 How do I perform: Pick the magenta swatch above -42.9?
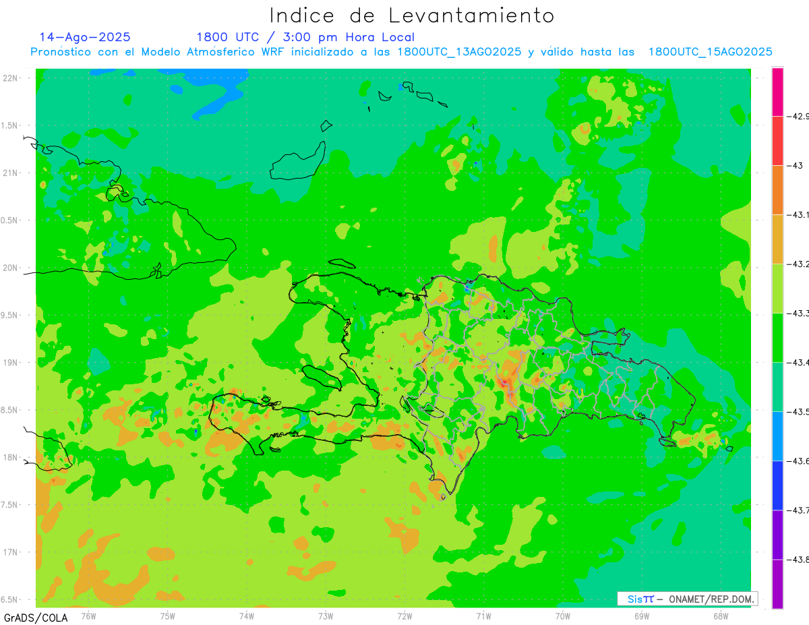pyautogui.click(x=777, y=92)
